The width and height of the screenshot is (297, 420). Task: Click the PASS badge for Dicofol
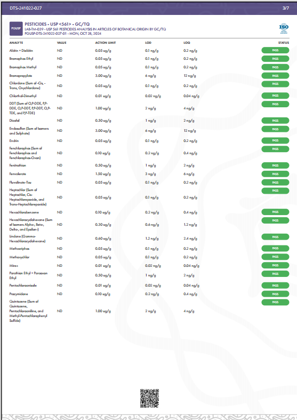click(x=275, y=121)
